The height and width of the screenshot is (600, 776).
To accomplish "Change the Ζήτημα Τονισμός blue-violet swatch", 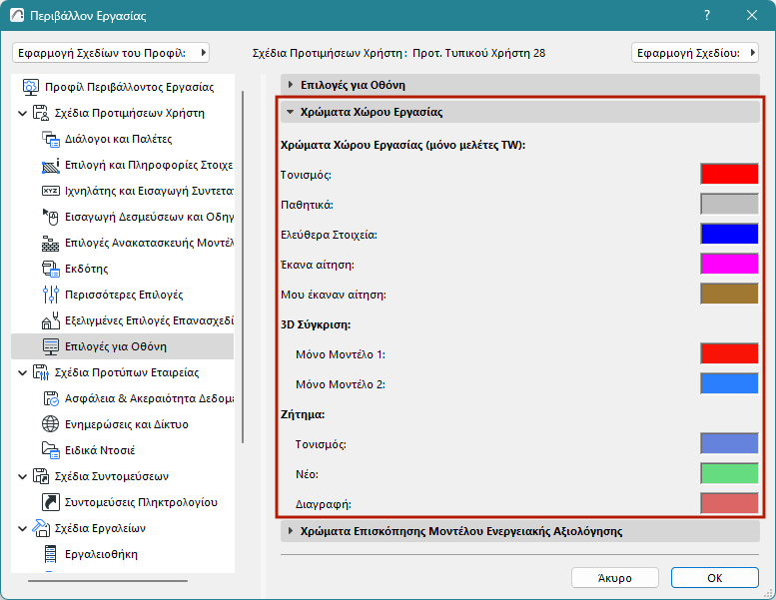I will point(729,443).
